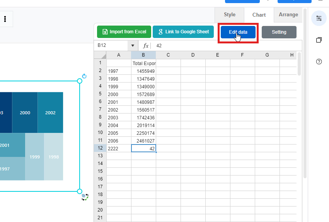Select the light 1998 treemap tile
329x222 pixels.
pyautogui.click(x=53, y=157)
